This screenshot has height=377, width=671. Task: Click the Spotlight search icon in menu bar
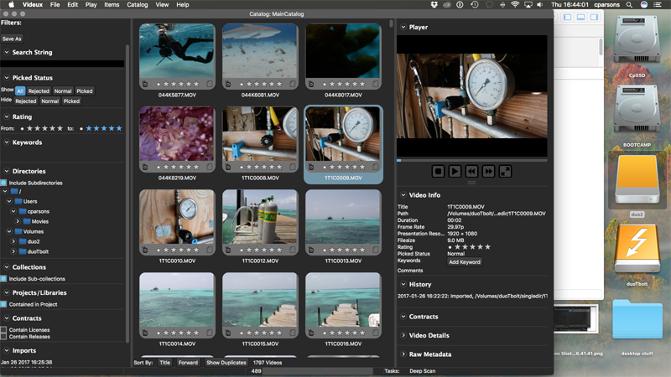coord(627,5)
